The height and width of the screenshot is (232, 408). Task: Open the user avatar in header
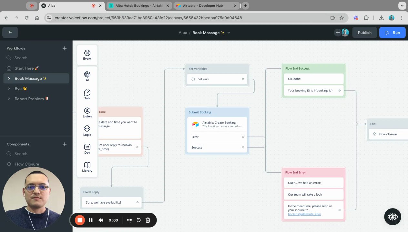[345, 33]
